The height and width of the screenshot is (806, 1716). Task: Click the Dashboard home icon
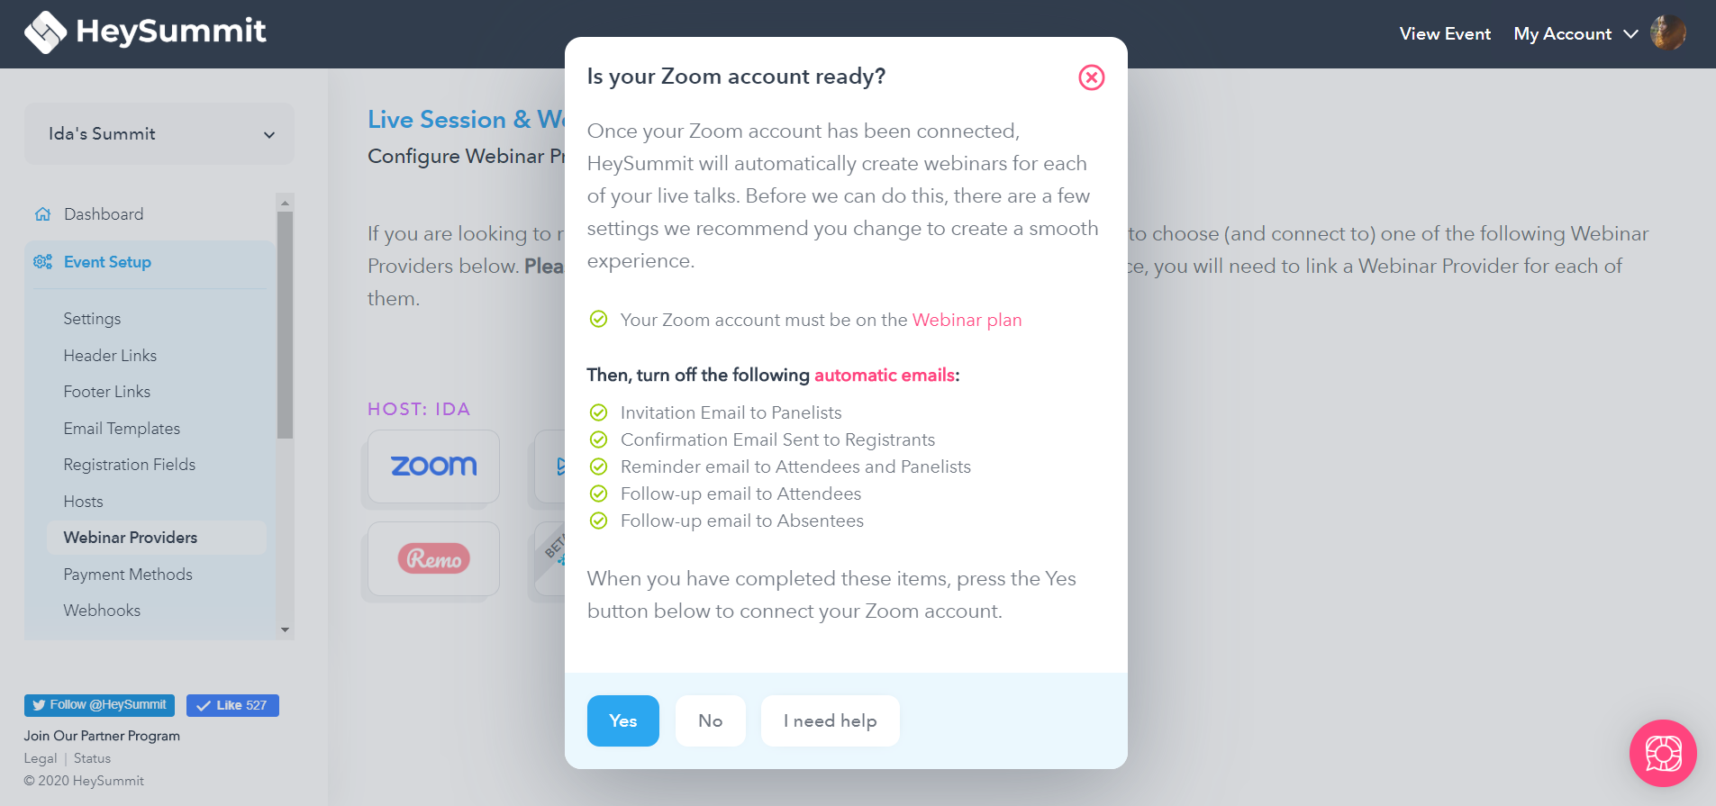42,214
